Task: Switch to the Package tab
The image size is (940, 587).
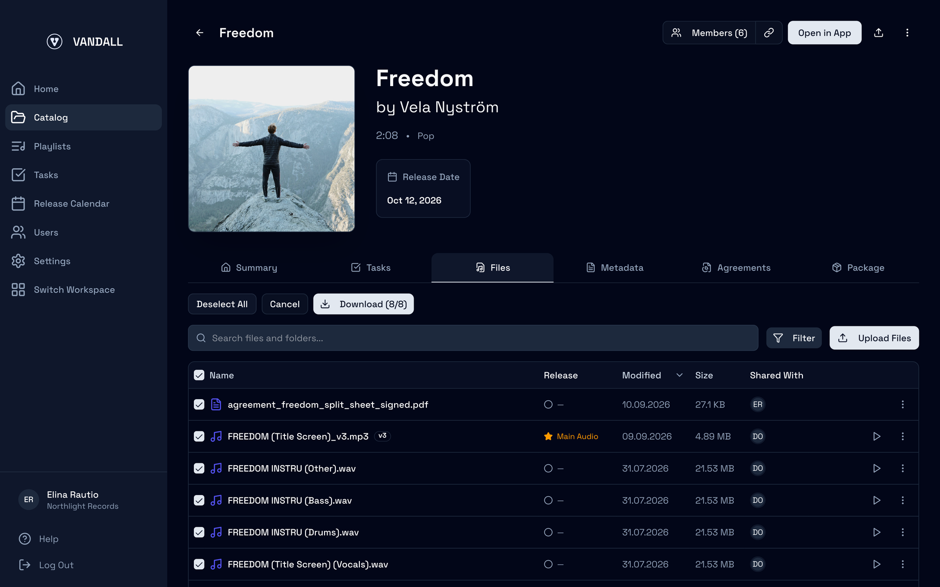Action: (x=858, y=268)
